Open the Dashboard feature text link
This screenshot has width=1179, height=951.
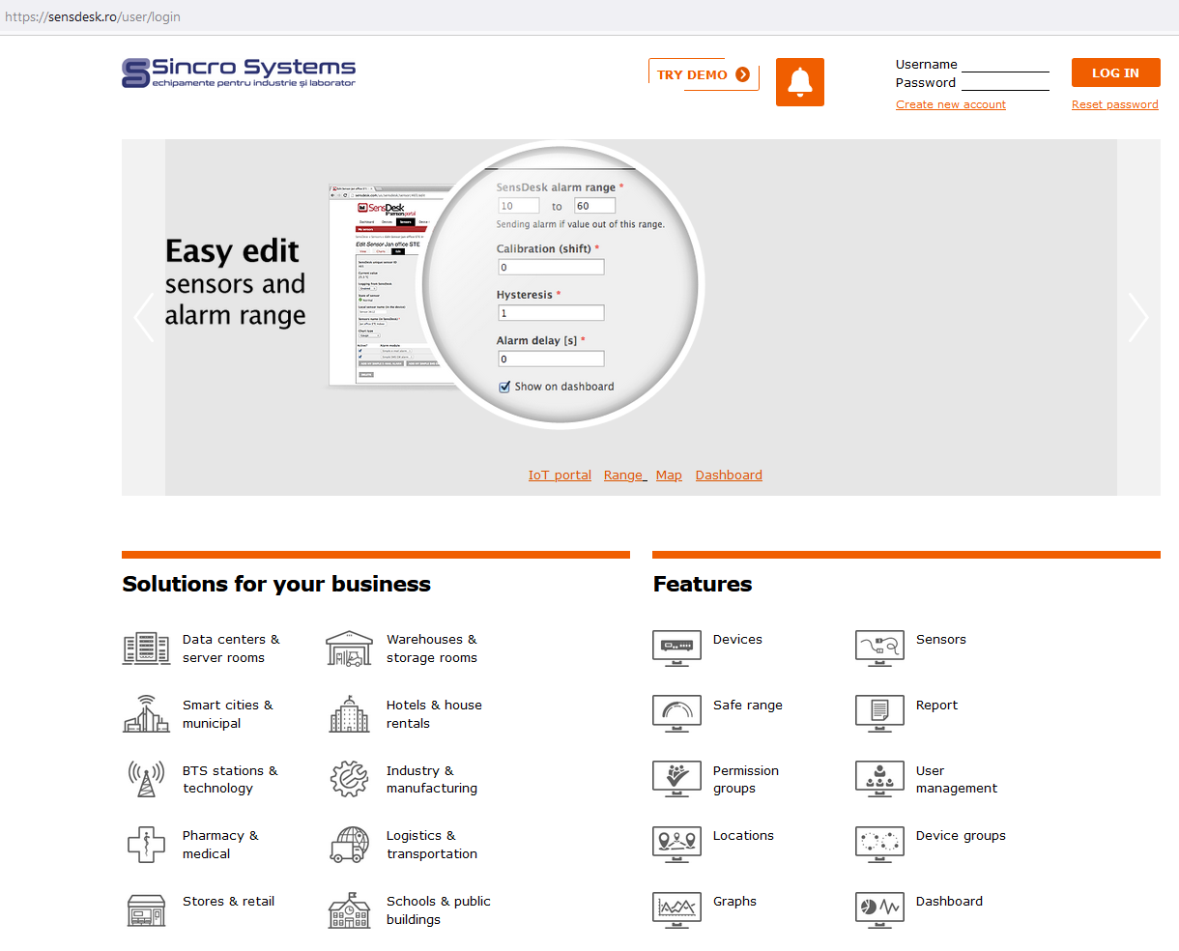pos(949,901)
